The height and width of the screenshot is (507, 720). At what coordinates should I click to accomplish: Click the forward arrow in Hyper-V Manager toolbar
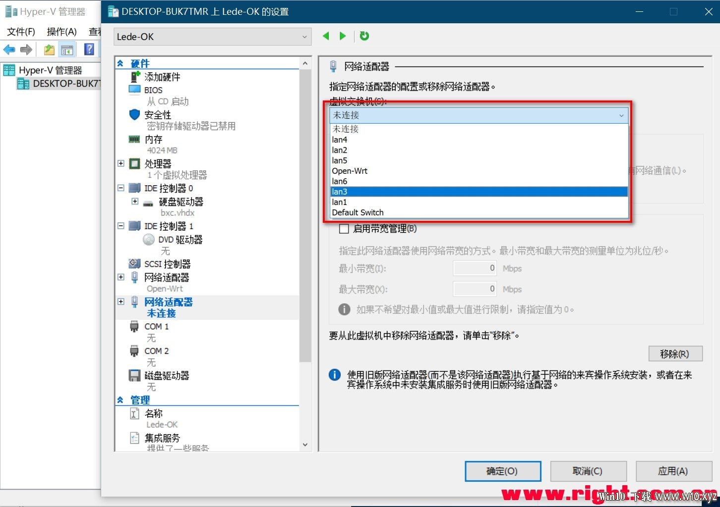[26, 50]
